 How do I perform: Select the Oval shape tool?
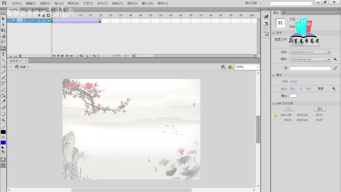(3, 66)
